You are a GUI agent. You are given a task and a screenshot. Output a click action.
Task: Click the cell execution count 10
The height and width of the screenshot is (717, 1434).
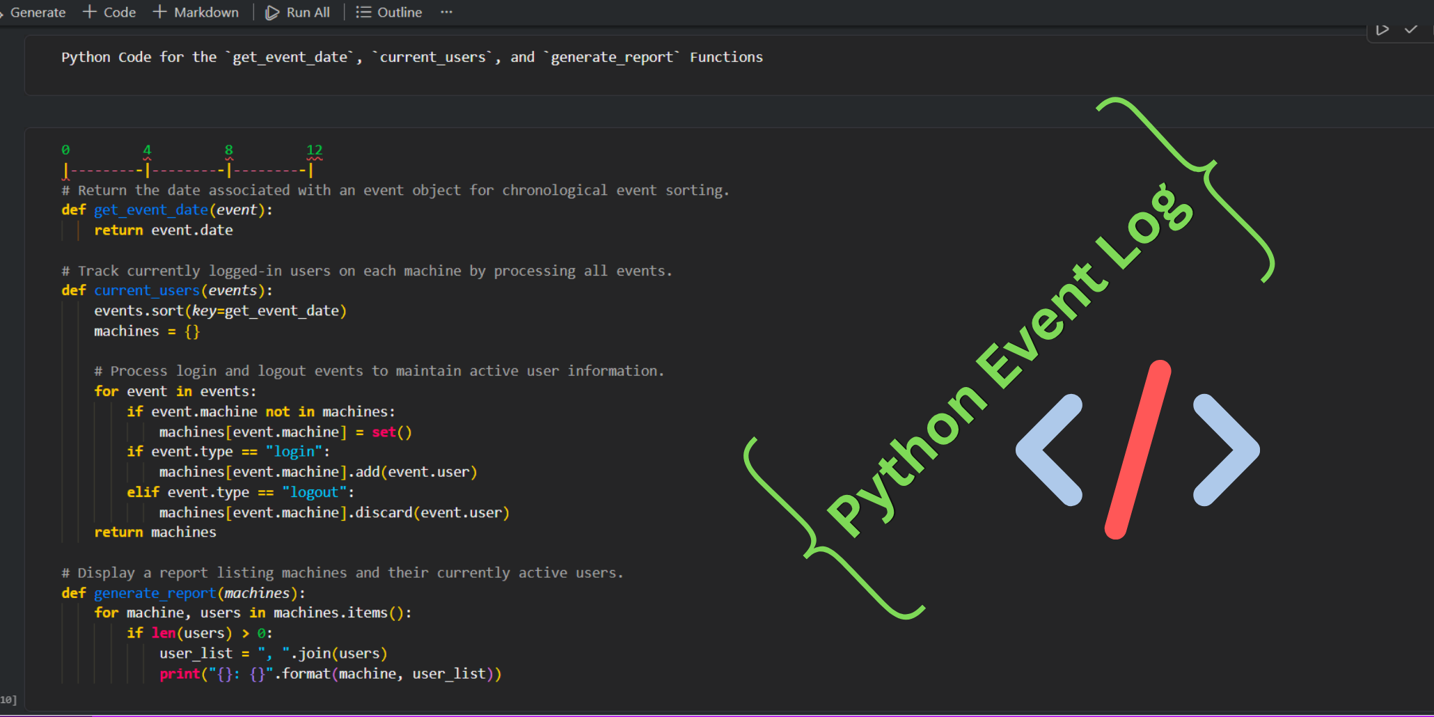click(x=8, y=700)
